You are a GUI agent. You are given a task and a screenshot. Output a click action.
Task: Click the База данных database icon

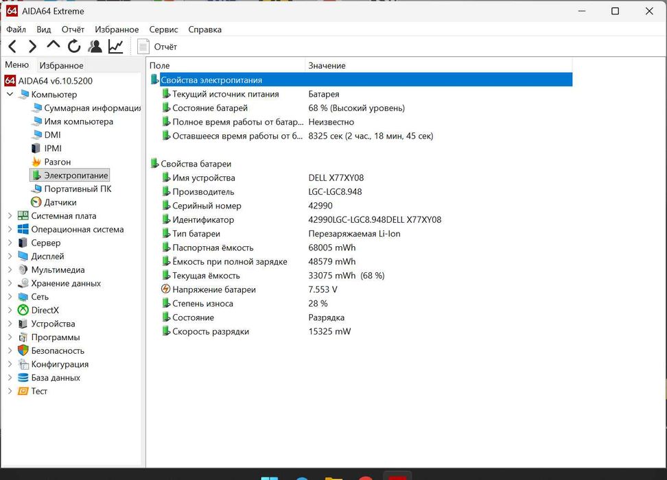23,378
